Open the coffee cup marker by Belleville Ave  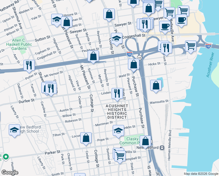[x=165, y=27]
